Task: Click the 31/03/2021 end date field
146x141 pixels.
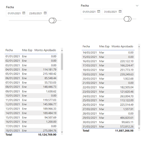Action: click(x=112, y=12)
